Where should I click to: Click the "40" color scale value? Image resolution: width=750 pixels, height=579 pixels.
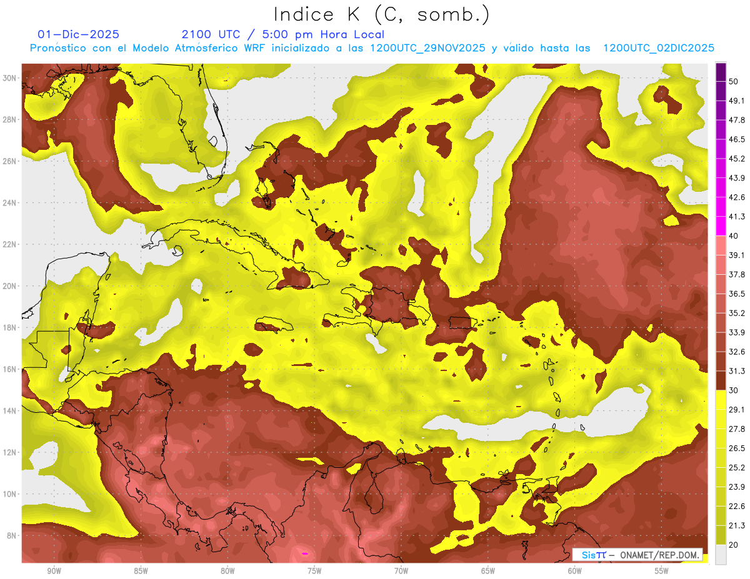[734, 236]
